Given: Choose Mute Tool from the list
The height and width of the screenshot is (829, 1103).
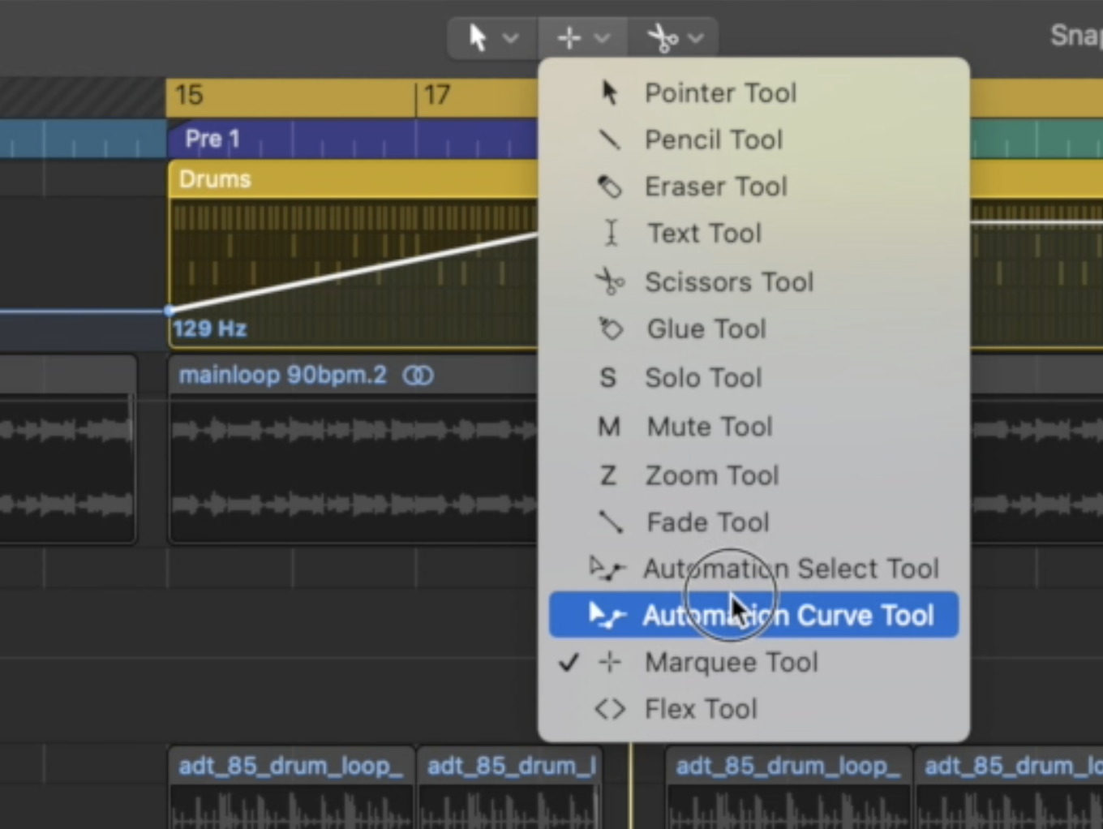Looking at the screenshot, I should (x=709, y=427).
